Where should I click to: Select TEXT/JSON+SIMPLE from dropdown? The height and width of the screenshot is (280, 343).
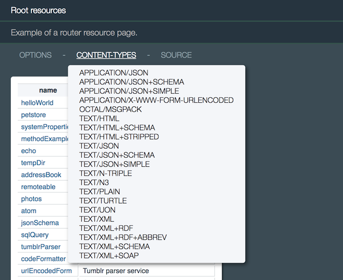coord(114,165)
